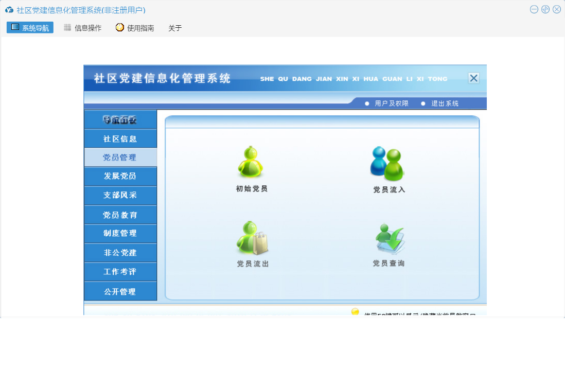The image size is (565, 370).
Task: Close the inner navigation panel with X
Action: tap(473, 78)
